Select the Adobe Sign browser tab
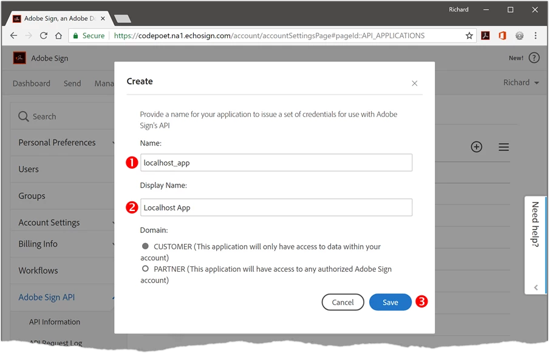The height and width of the screenshot is (353, 549). (59, 19)
